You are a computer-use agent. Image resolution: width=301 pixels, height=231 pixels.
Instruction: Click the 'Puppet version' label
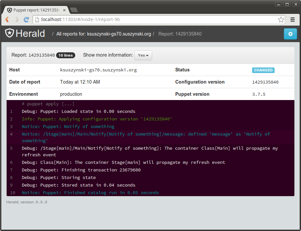click(x=192, y=94)
